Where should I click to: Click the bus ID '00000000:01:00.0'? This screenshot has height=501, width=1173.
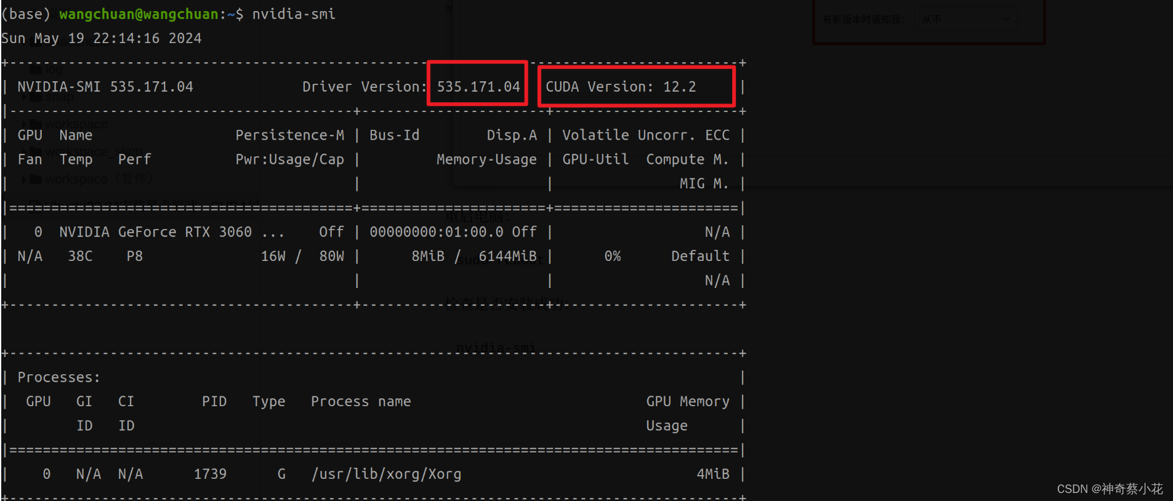[437, 232]
